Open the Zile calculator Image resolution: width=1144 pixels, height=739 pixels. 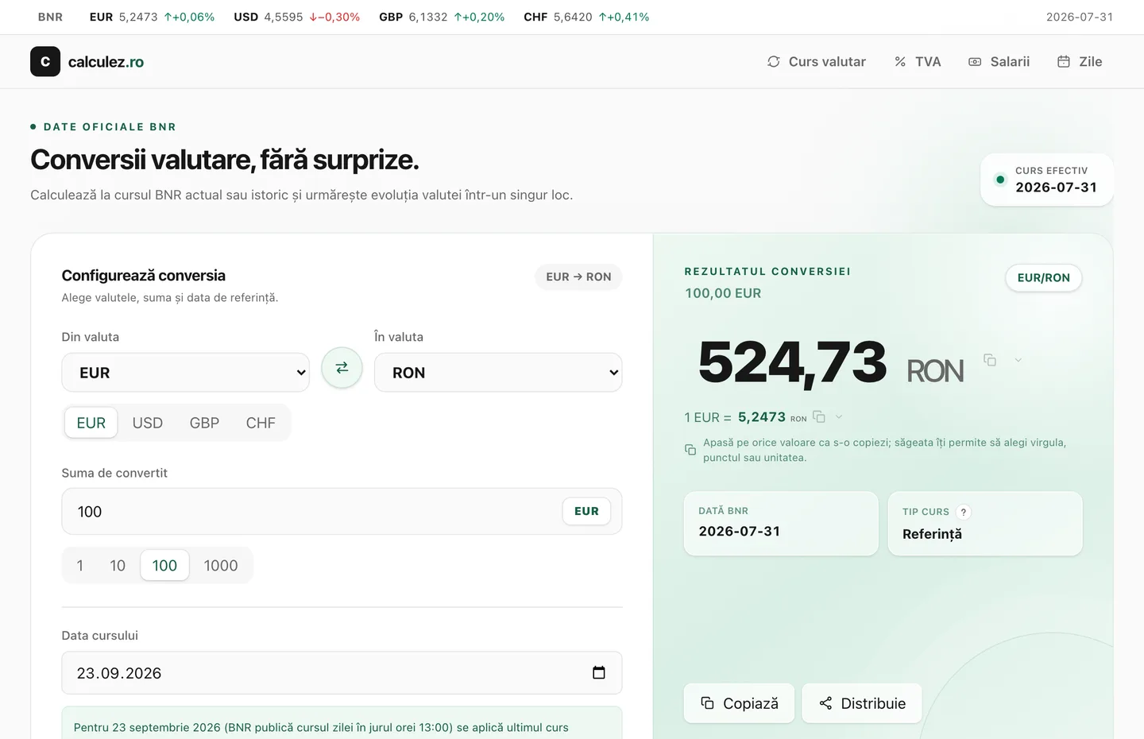1080,61
